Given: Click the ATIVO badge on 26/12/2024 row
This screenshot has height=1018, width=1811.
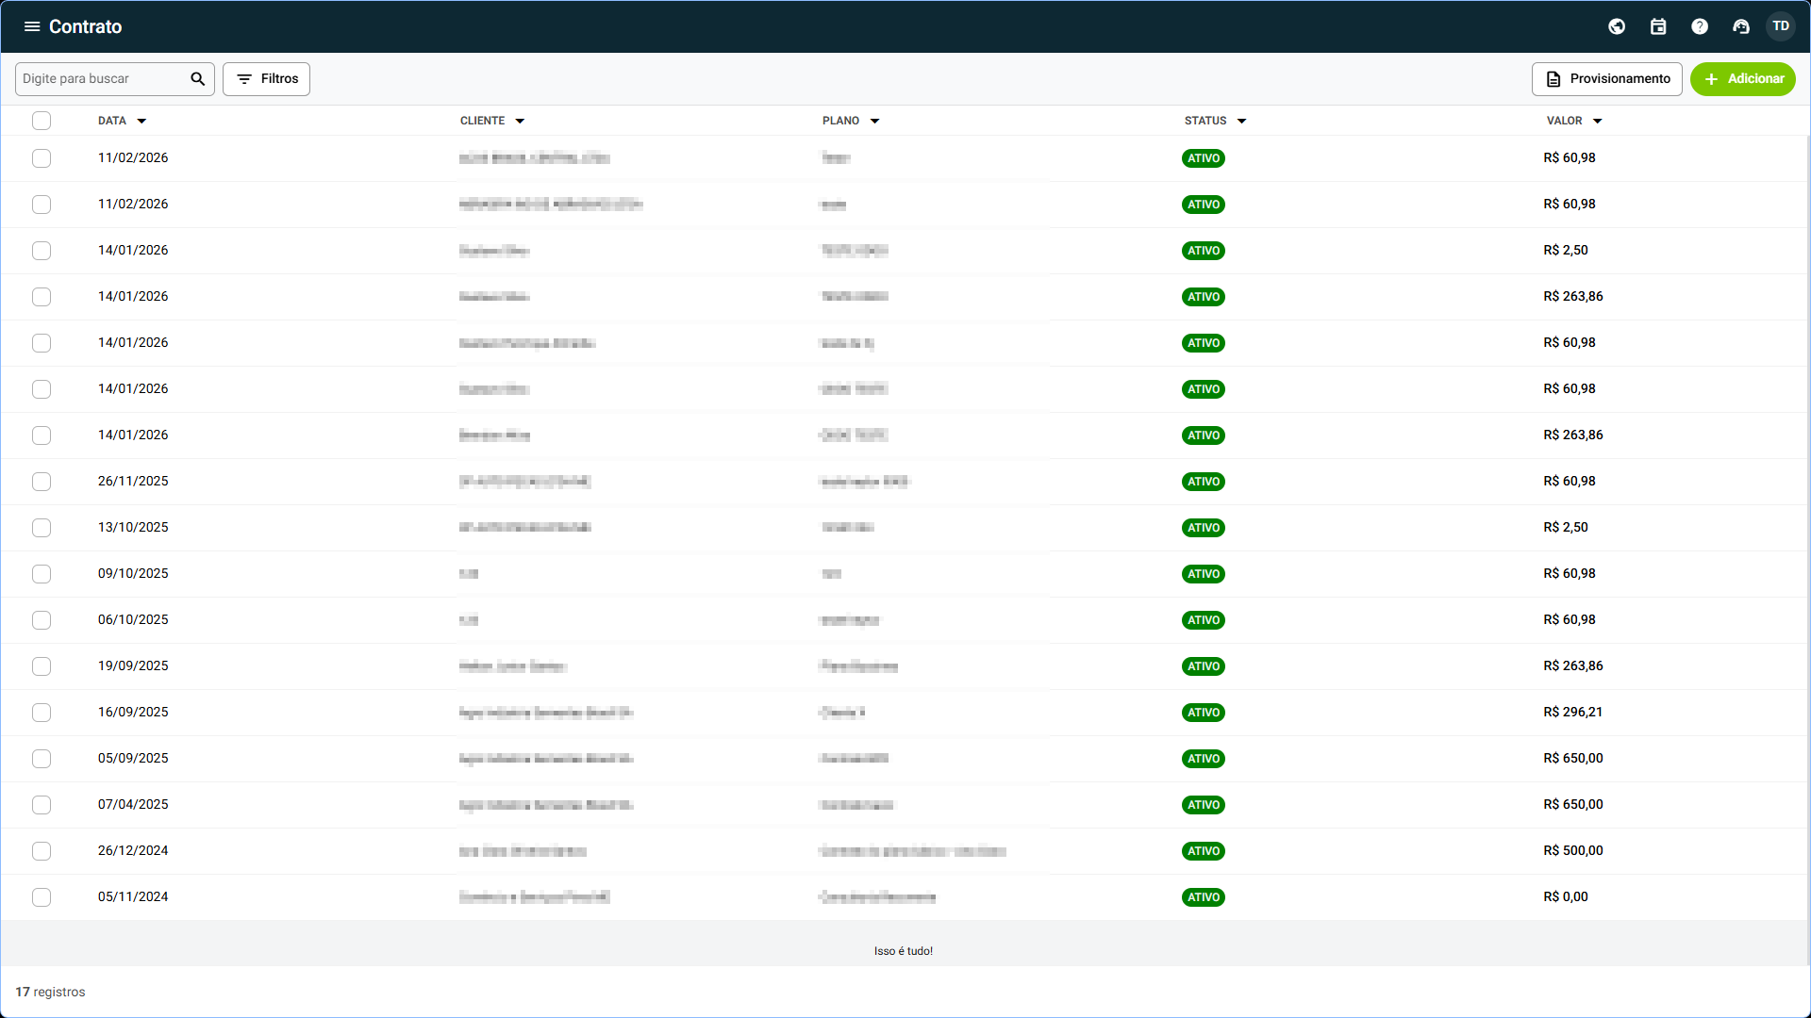Looking at the screenshot, I should pos(1204,851).
